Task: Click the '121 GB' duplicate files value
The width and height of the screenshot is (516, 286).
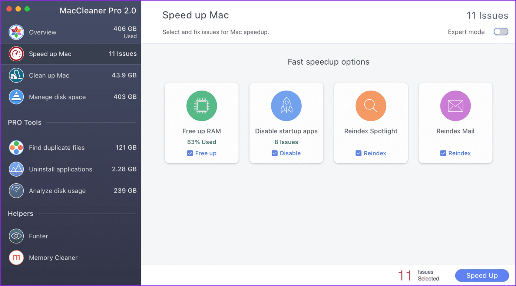Action: [x=126, y=148]
